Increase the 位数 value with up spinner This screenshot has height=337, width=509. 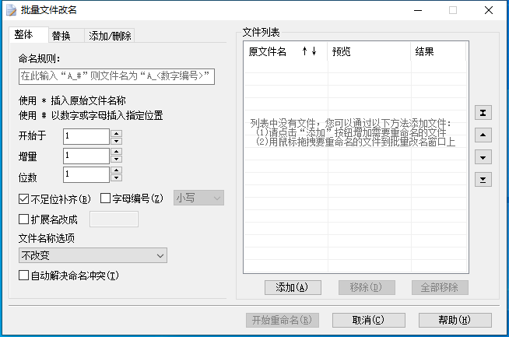point(116,170)
